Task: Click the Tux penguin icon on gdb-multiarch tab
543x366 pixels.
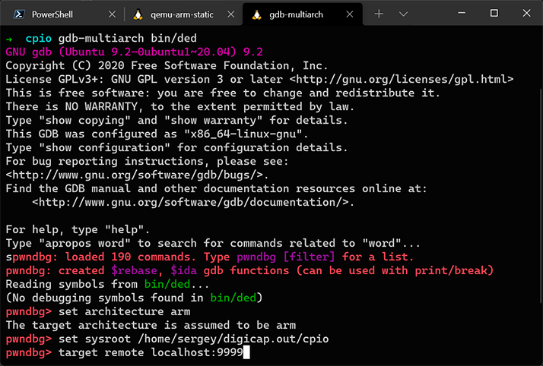Action: [256, 14]
